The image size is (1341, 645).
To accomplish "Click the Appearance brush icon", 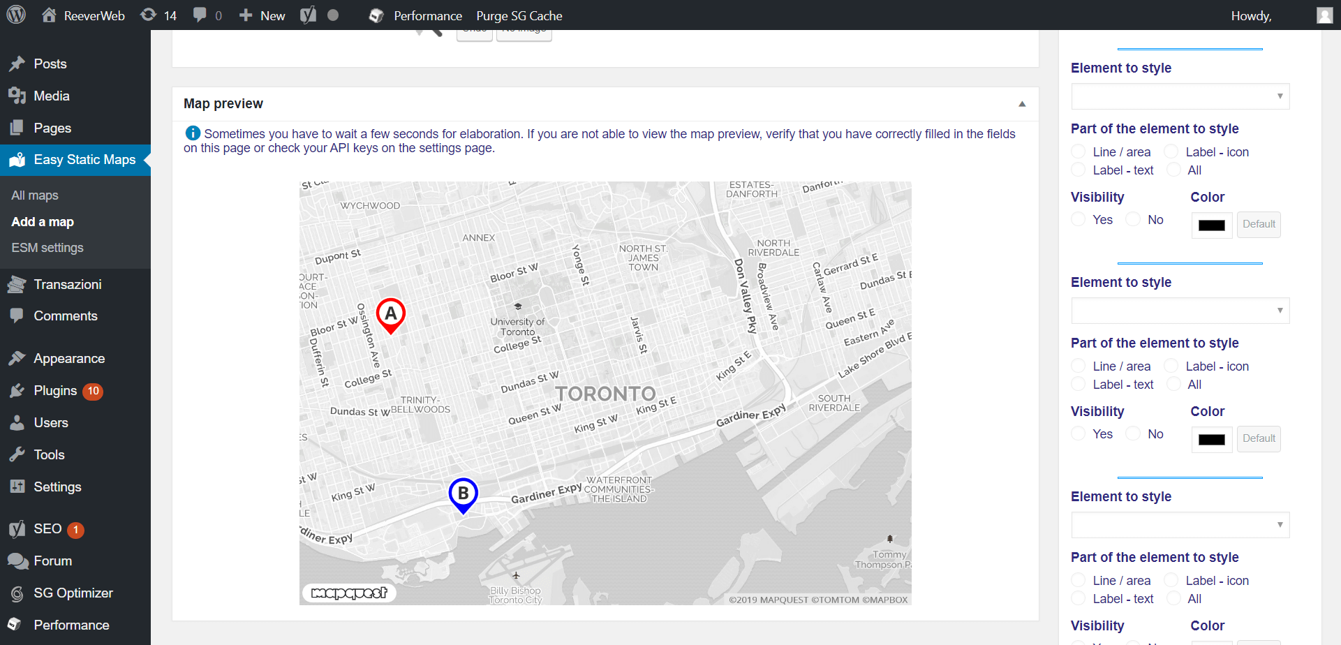I will tap(17, 358).
